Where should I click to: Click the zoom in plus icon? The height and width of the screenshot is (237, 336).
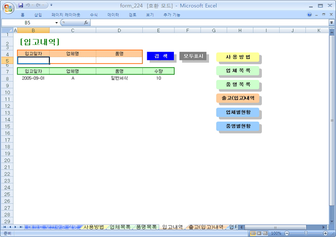(326, 233)
